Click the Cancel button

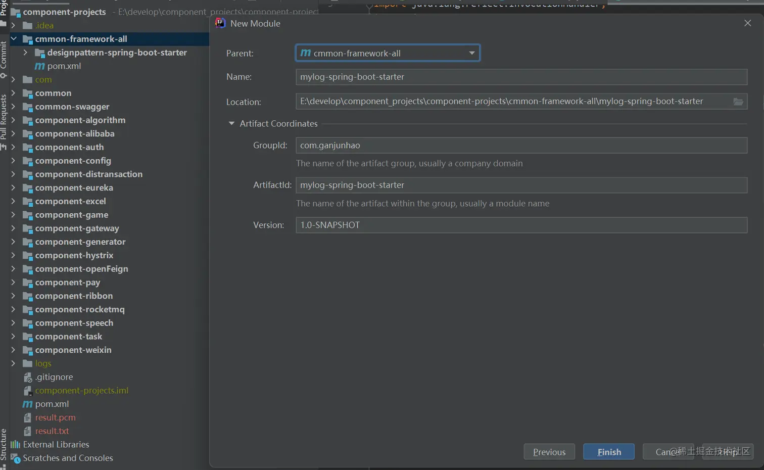668,452
